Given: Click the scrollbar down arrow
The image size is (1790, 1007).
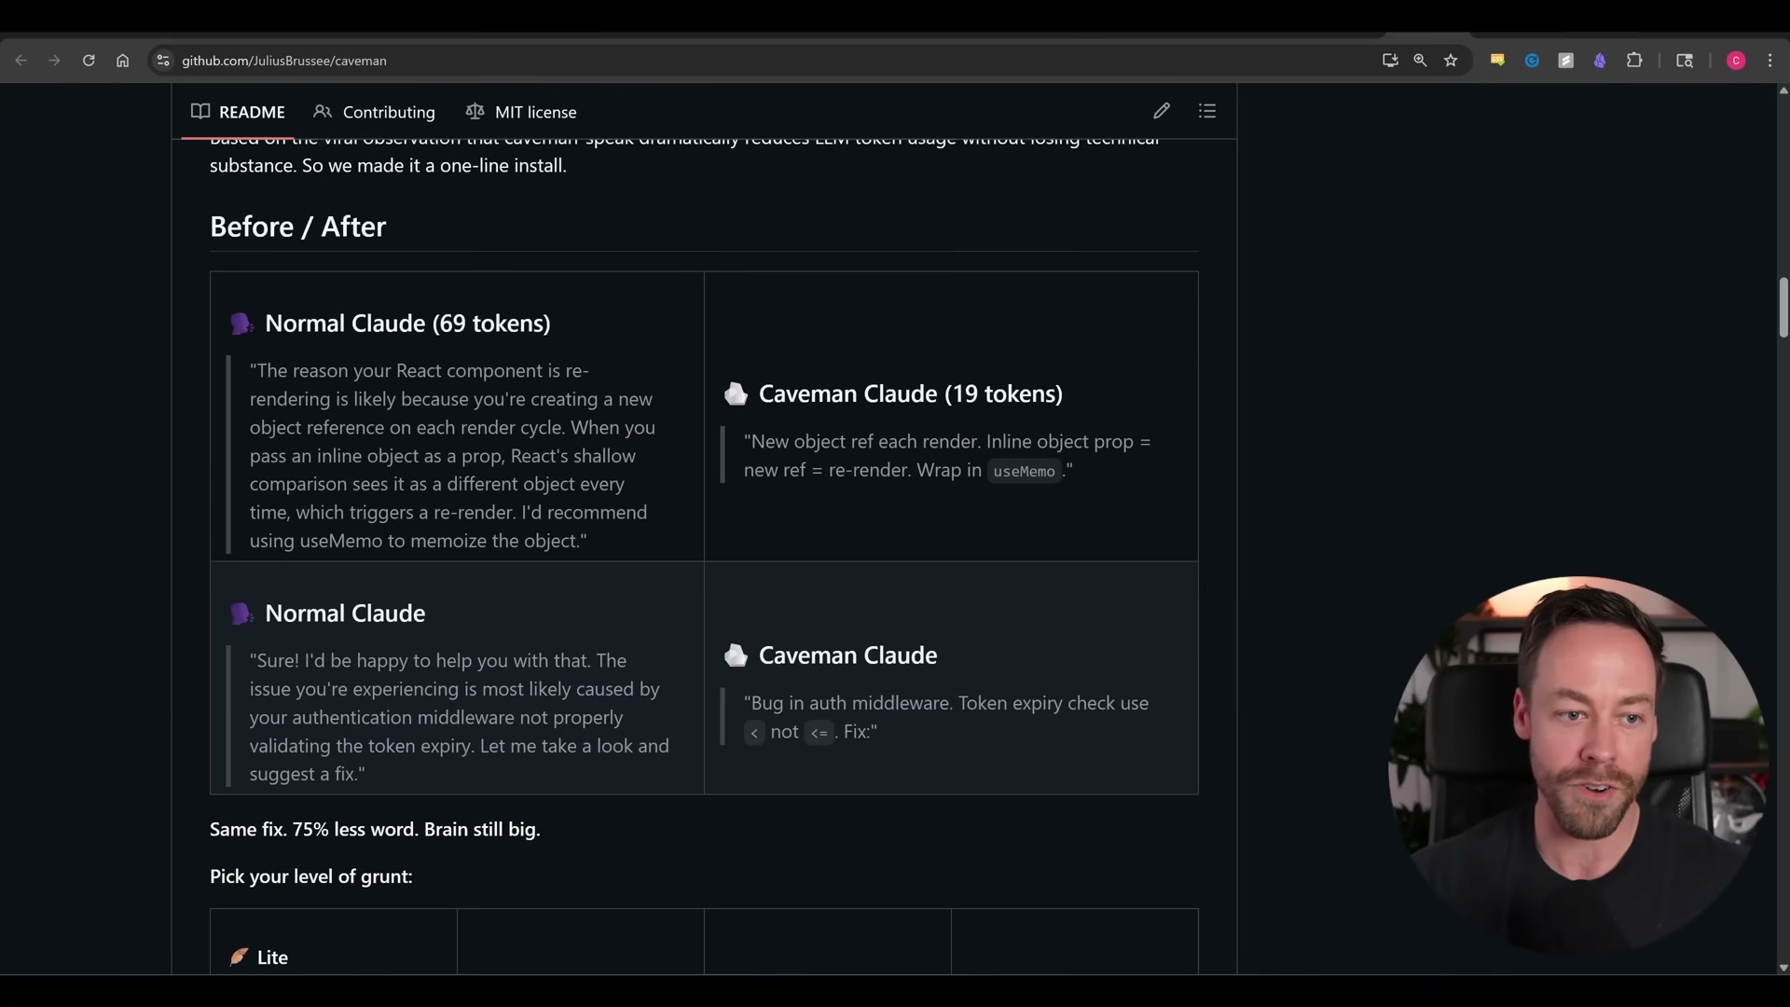Looking at the screenshot, I should pyautogui.click(x=1783, y=968).
